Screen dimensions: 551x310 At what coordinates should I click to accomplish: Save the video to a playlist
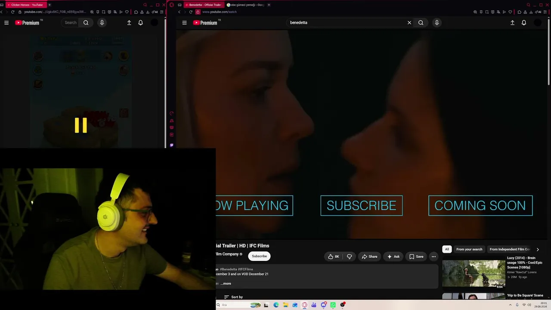point(416,257)
